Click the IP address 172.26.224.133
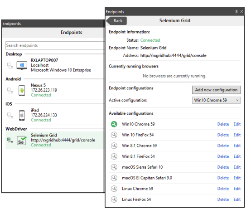251x214 pixels. tap(44, 115)
